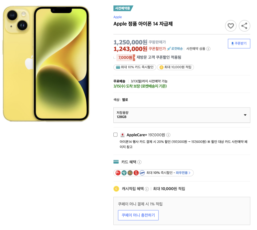Click info icon next to 캐시적립 혜택
This screenshot has height=230, width=257.
(147, 189)
